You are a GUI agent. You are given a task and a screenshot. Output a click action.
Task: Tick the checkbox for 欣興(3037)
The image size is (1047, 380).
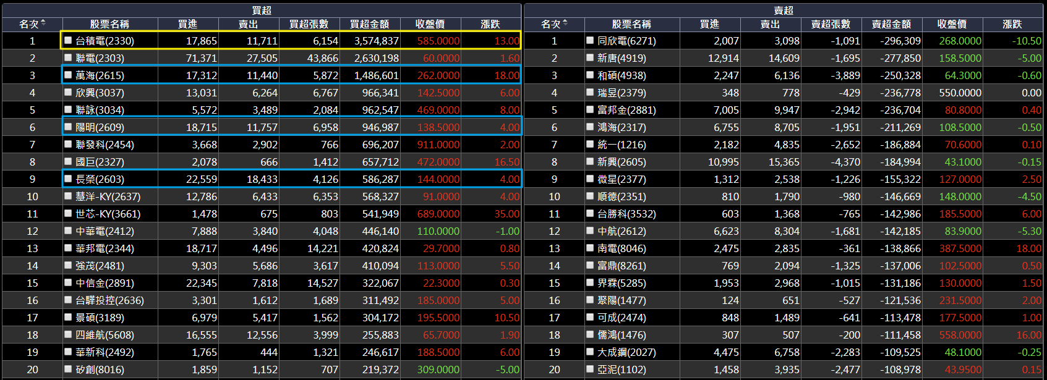[68, 92]
